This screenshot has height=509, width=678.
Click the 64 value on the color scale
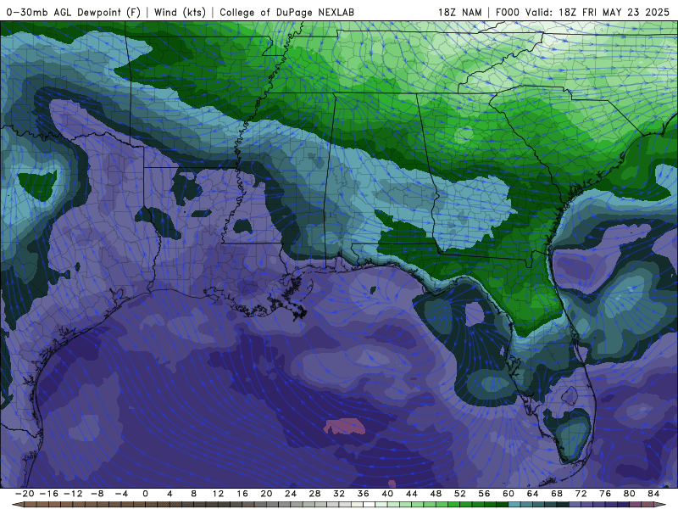(x=533, y=494)
